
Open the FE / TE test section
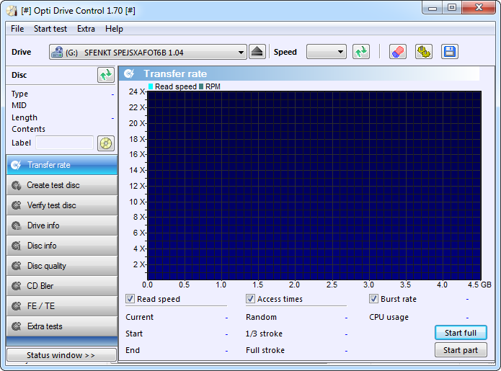click(62, 305)
